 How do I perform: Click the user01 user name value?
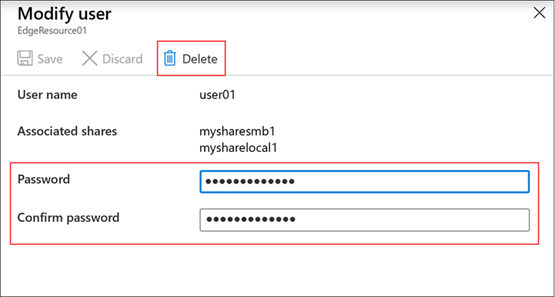(x=217, y=95)
